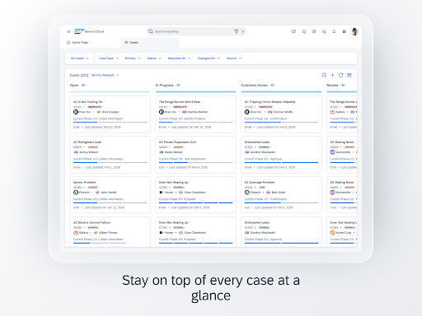
Task: Expand the Service Request dropdown
Action: [105, 75]
